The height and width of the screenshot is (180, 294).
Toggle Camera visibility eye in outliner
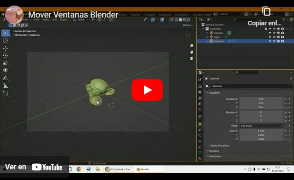tap(274, 33)
